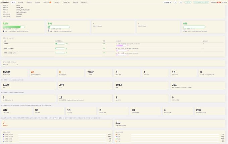Click the hourglass icon under 82% card
Image resolution: width=228 pixels, height=144 pixels.
pos(3,31)
